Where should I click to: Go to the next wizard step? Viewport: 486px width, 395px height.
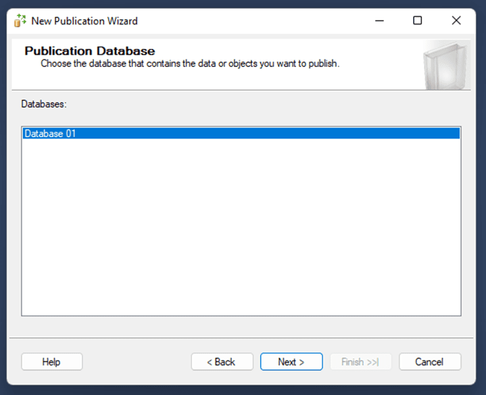coord(291,361)
